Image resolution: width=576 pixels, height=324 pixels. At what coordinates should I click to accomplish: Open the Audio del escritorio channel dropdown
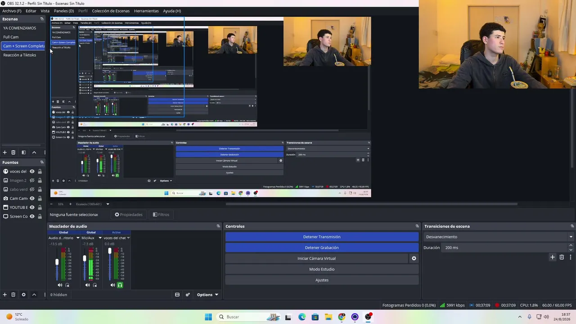(x=77, y=238)
